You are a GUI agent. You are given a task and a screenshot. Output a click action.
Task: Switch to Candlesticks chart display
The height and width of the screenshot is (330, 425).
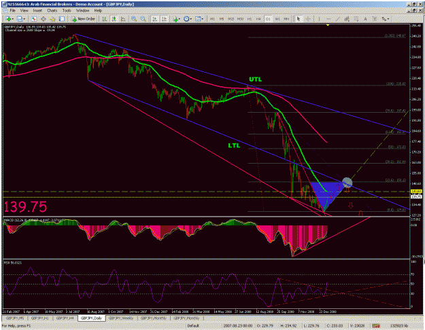[114, 19]
